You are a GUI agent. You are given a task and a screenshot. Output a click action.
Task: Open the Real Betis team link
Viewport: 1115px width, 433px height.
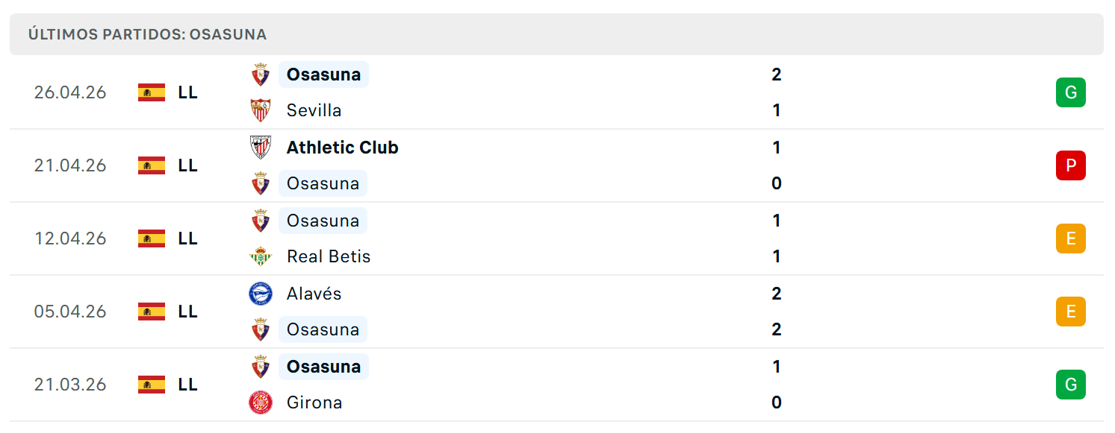coord(329,256)
